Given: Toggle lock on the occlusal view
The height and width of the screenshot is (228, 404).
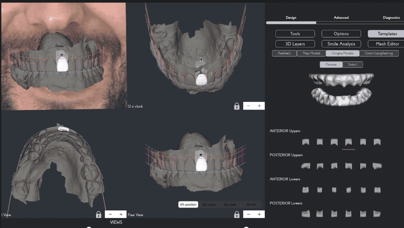Looking at the screenshot, I should [x=99, y=215].
